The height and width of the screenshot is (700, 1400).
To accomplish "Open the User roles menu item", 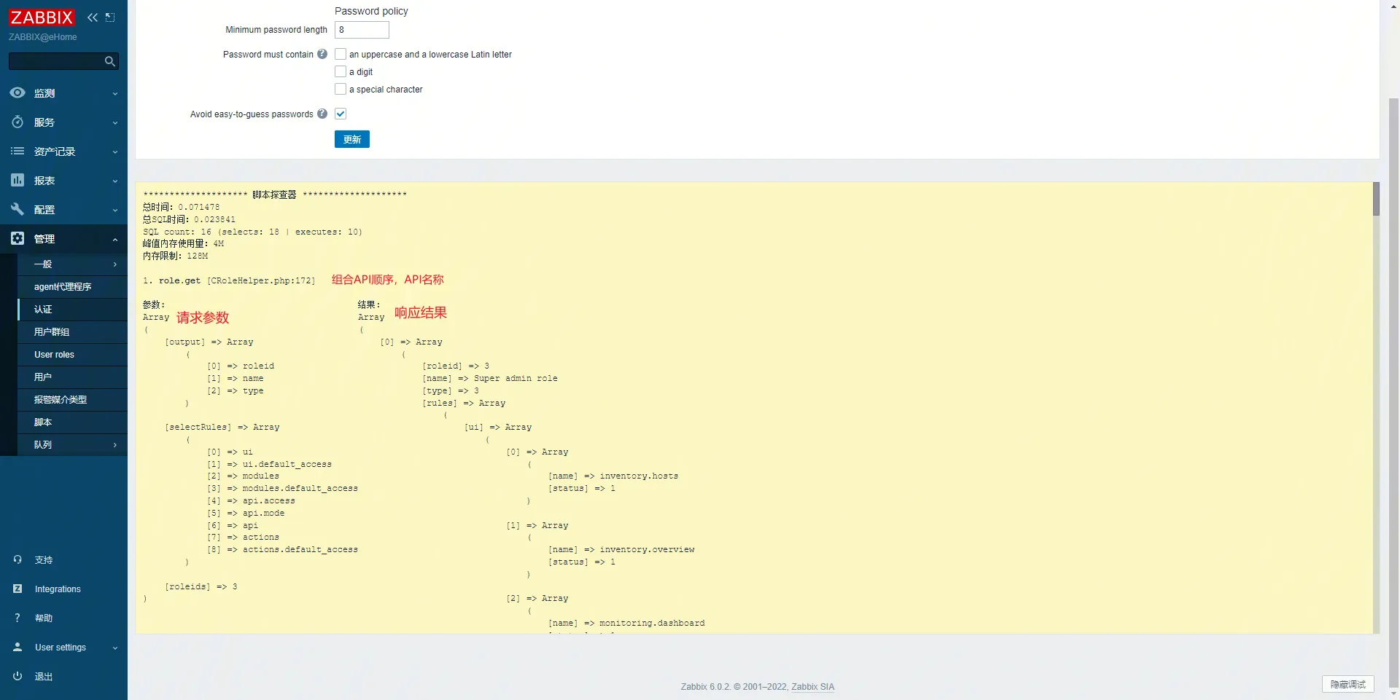I will pos(55,355).
